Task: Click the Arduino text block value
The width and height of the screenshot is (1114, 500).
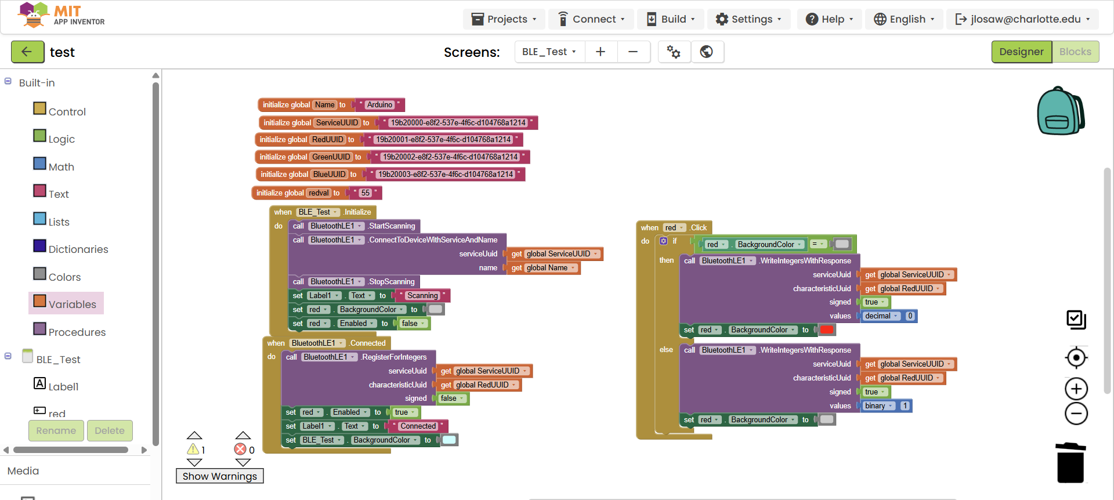Action: point(379,105)
